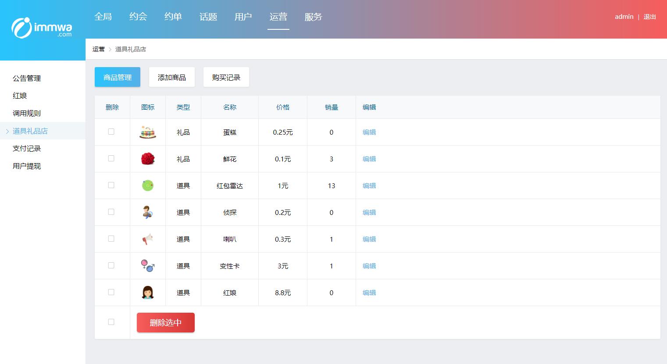
Task: Tick the checkbox for 红包雷达
Action: tap(111, 185)
